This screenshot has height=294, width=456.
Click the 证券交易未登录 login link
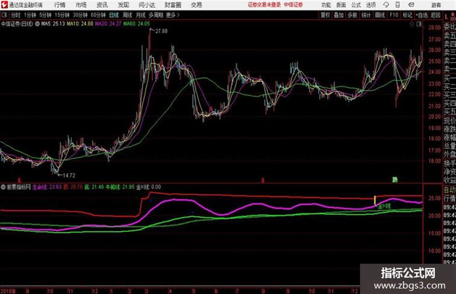(x=264, y=5)
